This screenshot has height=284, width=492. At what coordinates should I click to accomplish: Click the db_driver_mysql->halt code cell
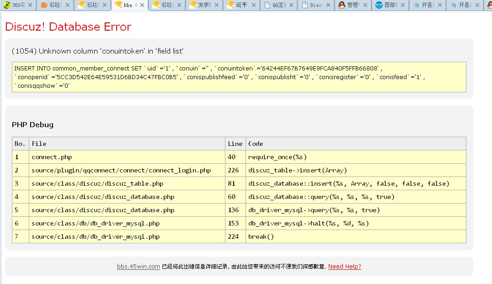[356, 224]
